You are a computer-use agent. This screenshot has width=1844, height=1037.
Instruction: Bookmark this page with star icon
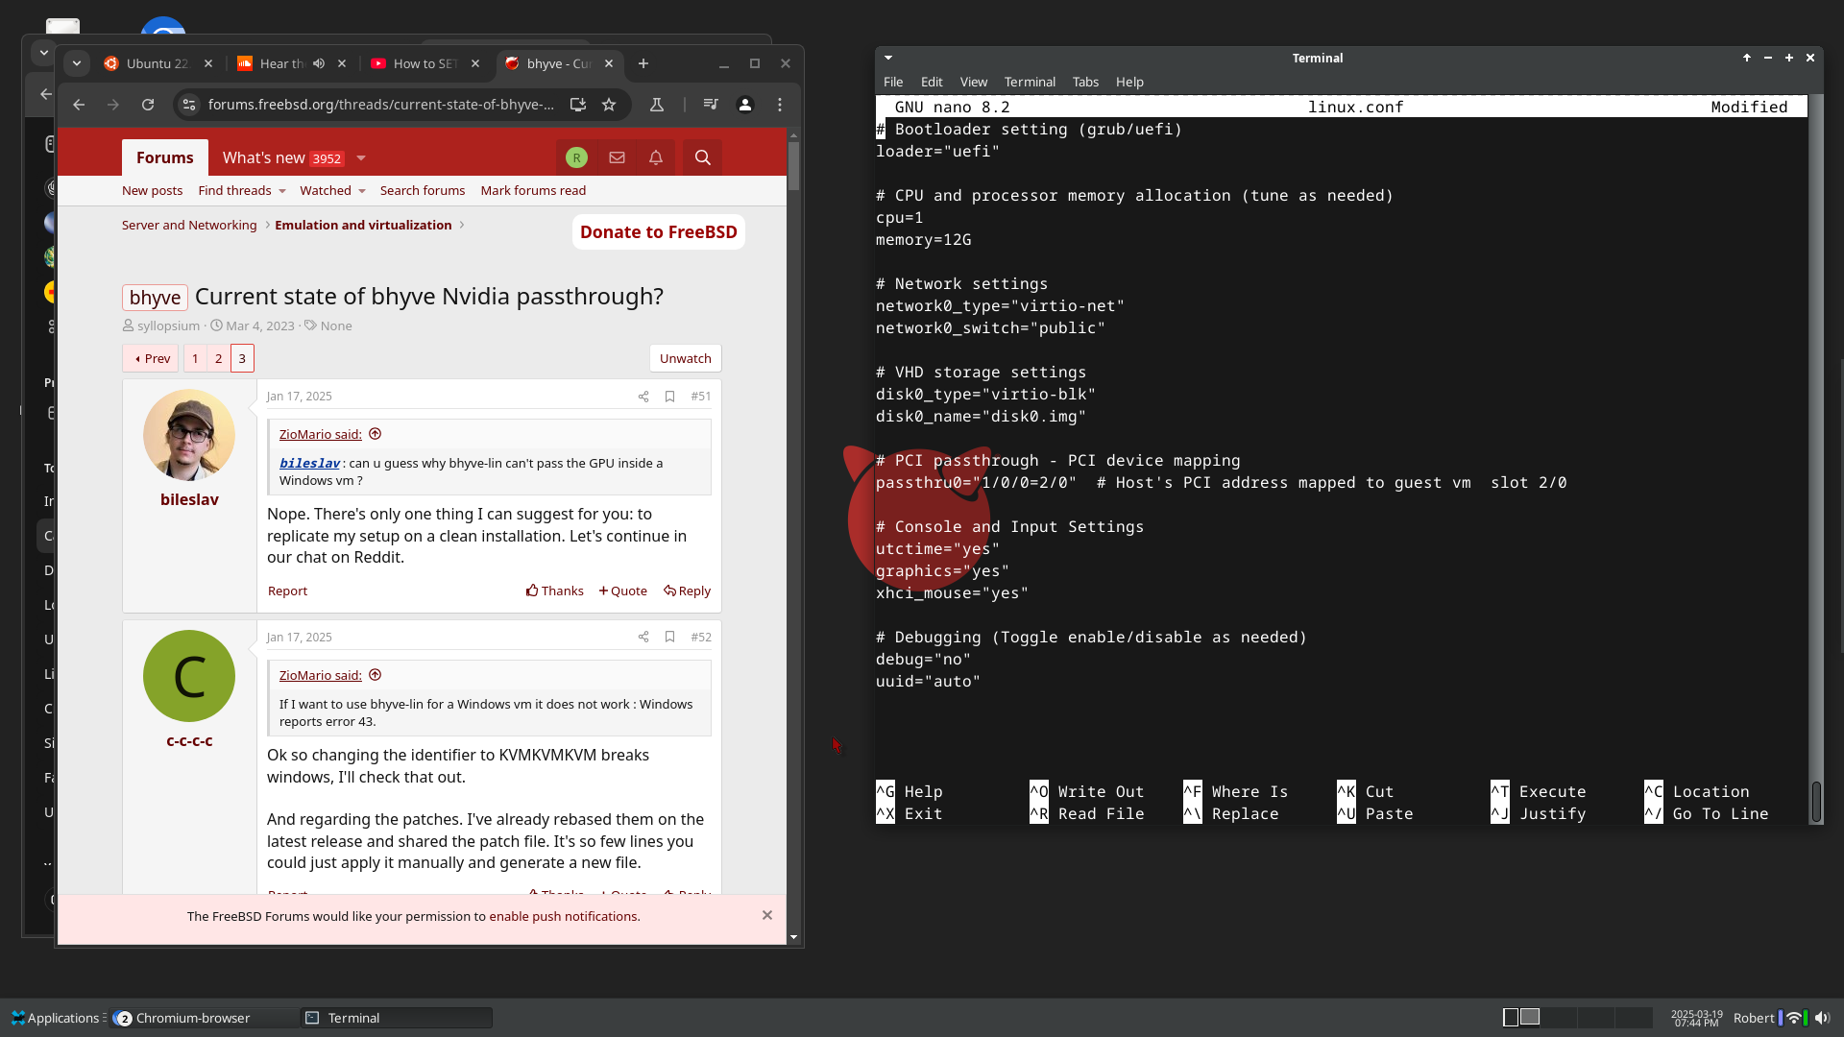tap(609, 105)
